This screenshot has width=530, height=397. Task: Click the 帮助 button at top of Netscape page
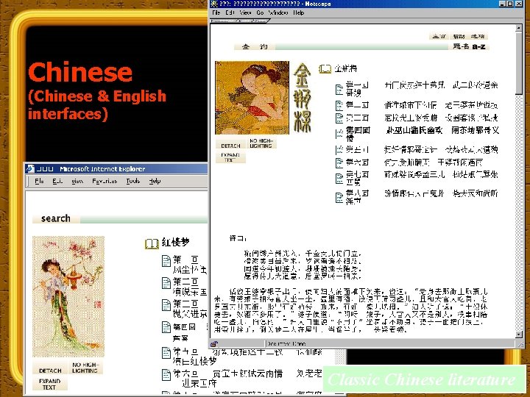pyautogui.click(x=459, y=36)
